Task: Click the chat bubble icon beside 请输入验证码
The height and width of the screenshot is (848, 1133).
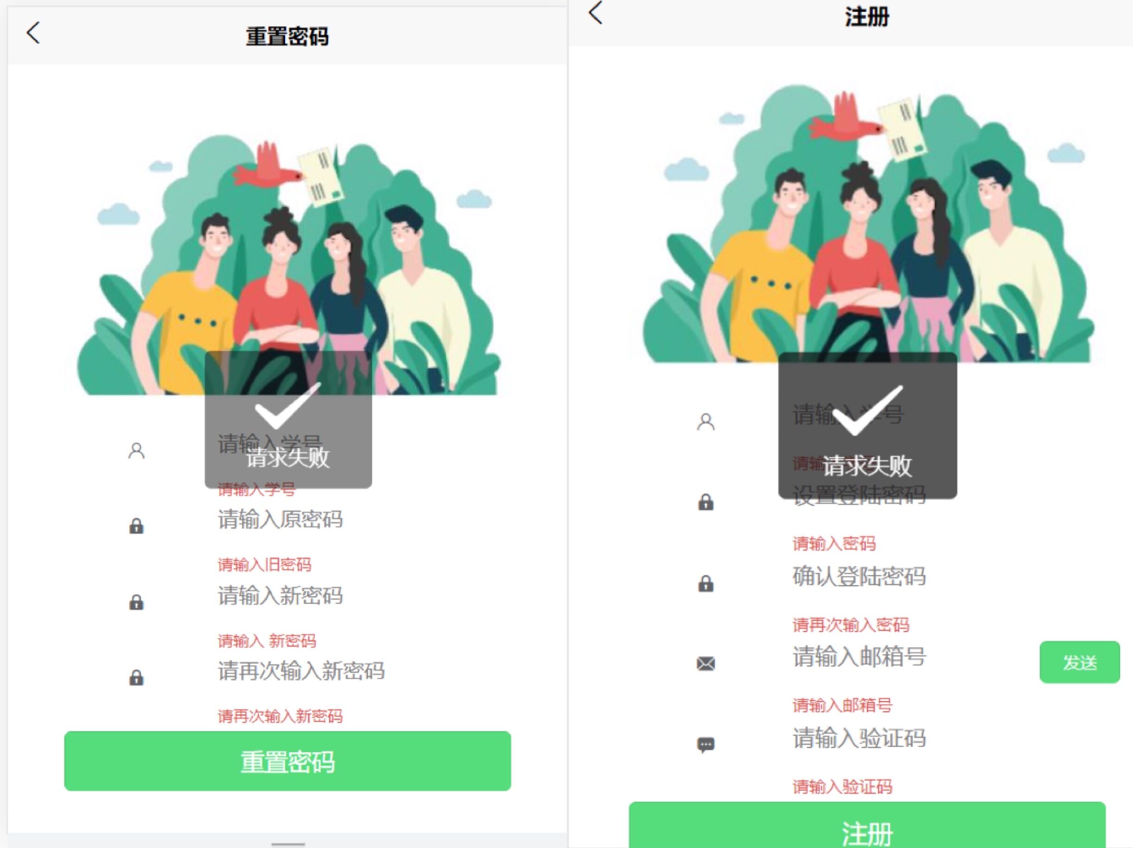Action: [706, 744]
